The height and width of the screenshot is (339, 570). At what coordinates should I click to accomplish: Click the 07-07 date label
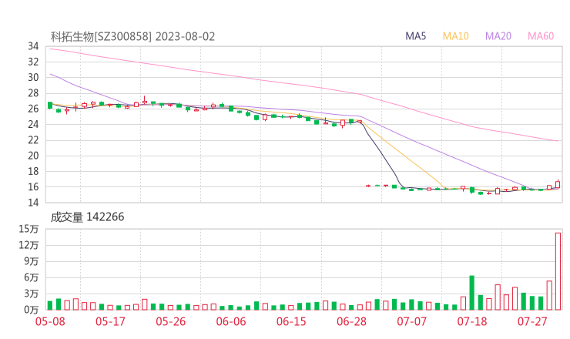tap(411, 321)
